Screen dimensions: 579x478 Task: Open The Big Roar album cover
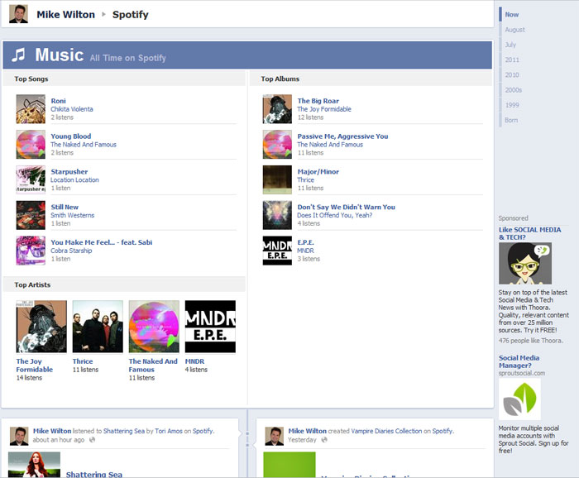tap(277, 109)
